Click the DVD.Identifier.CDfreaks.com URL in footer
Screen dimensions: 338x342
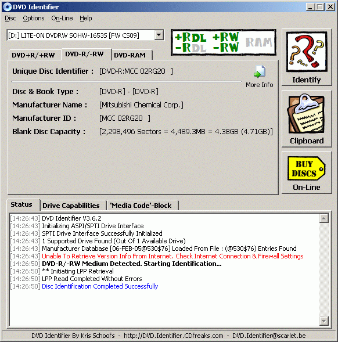point(174,336)
